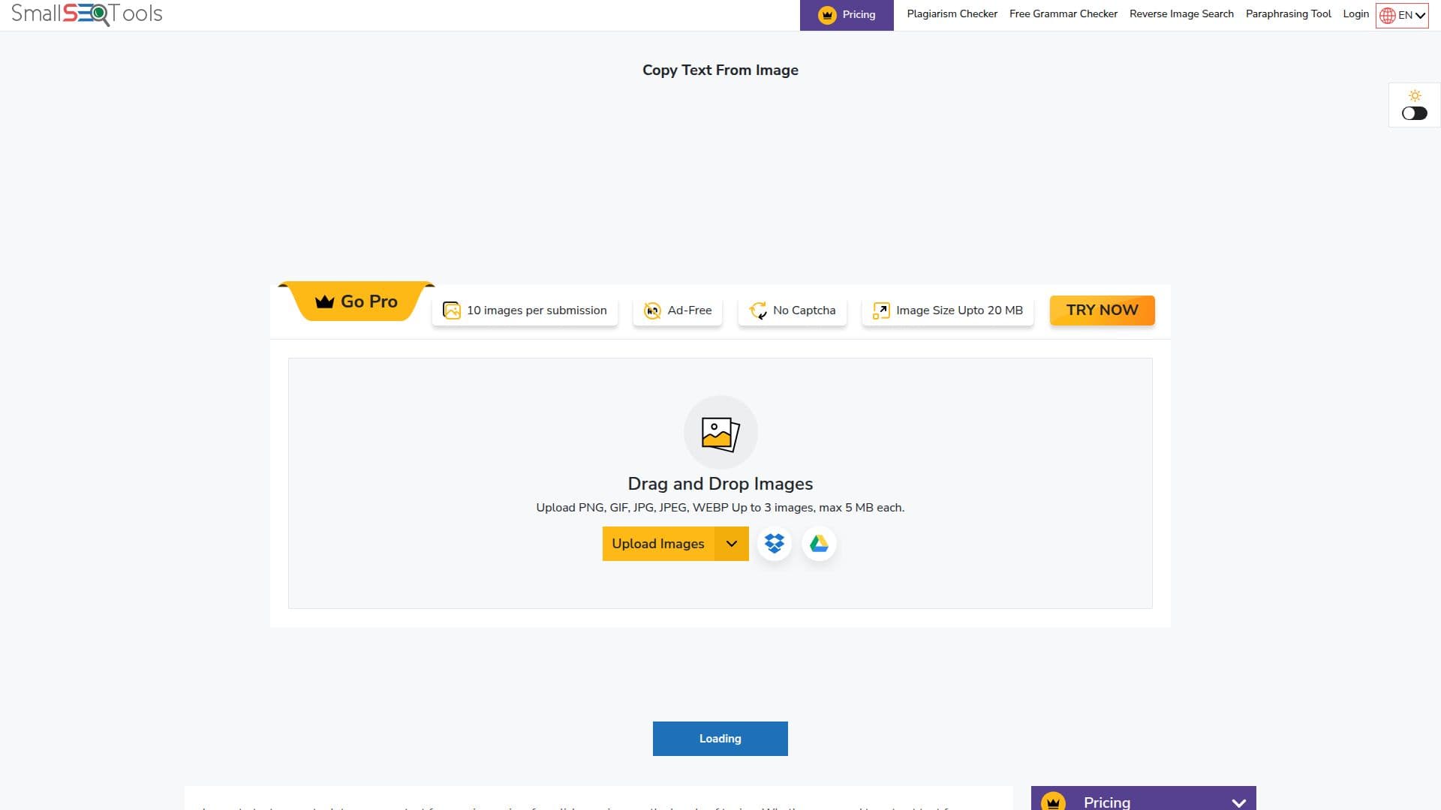Image resolution: width=1441 pixels, height=810 pixels.
Task: Upload from Dropbox icon
Action: 775,544
